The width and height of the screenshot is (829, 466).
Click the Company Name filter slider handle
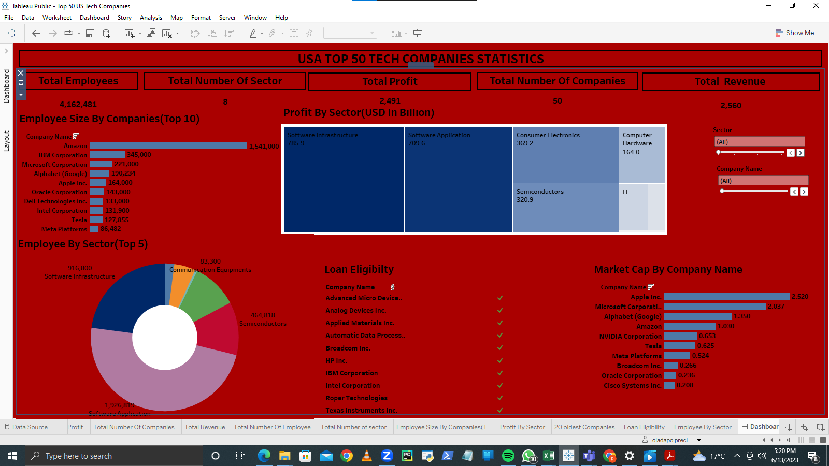click(x=722, y=191)
